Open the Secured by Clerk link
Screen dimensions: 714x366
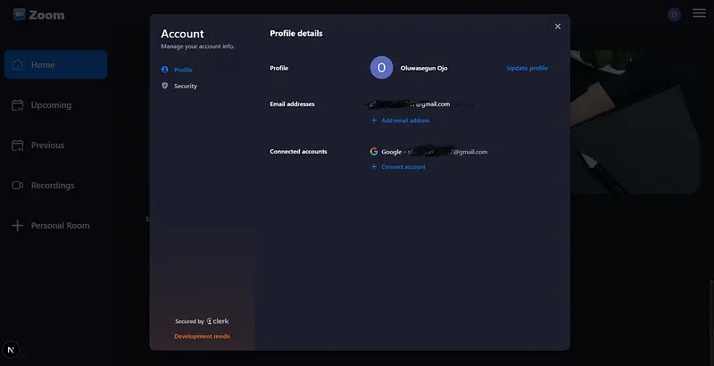[202, 321]
